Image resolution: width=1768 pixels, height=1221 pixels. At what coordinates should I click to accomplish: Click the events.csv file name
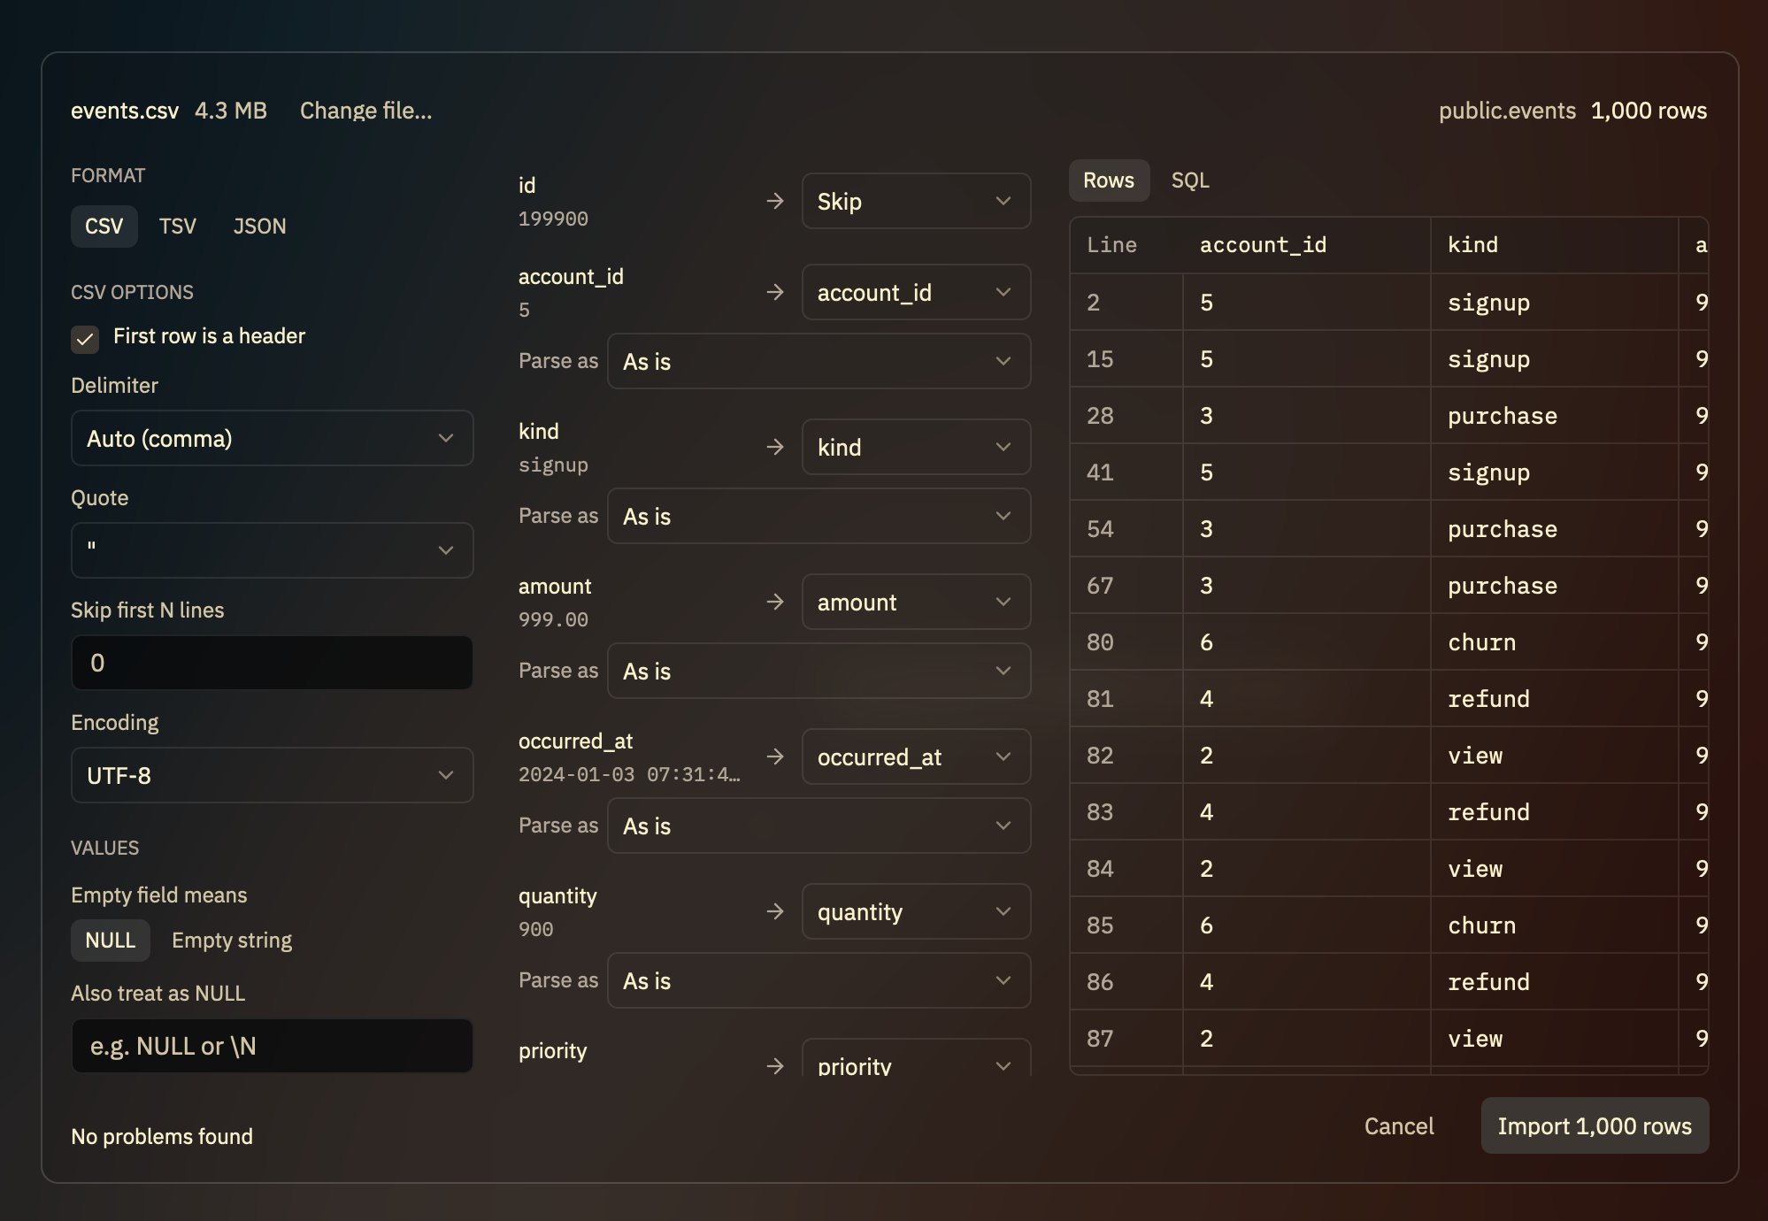(x=125, y=111)
